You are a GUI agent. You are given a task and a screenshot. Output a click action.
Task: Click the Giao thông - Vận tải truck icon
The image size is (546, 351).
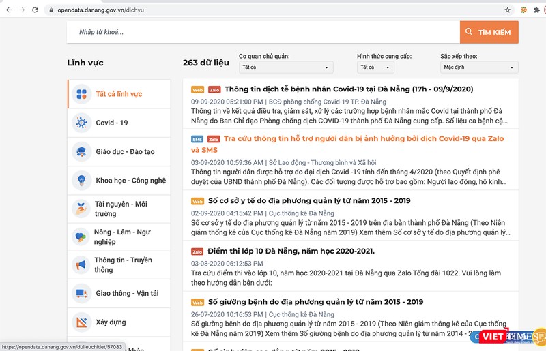[82, 293]
